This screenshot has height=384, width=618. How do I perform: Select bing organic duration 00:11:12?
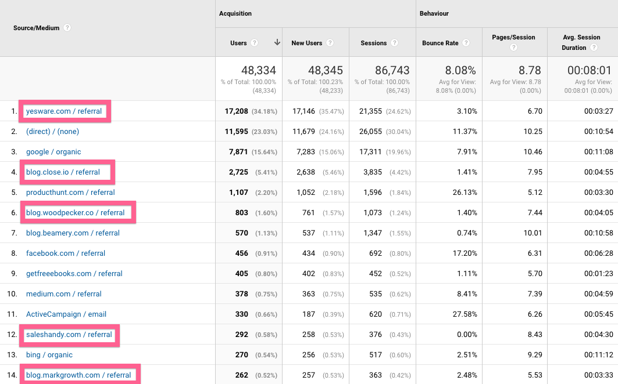599,355
